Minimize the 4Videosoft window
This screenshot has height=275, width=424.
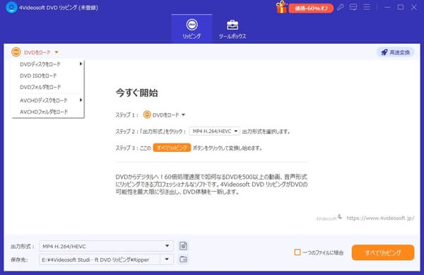pos(387,7)
